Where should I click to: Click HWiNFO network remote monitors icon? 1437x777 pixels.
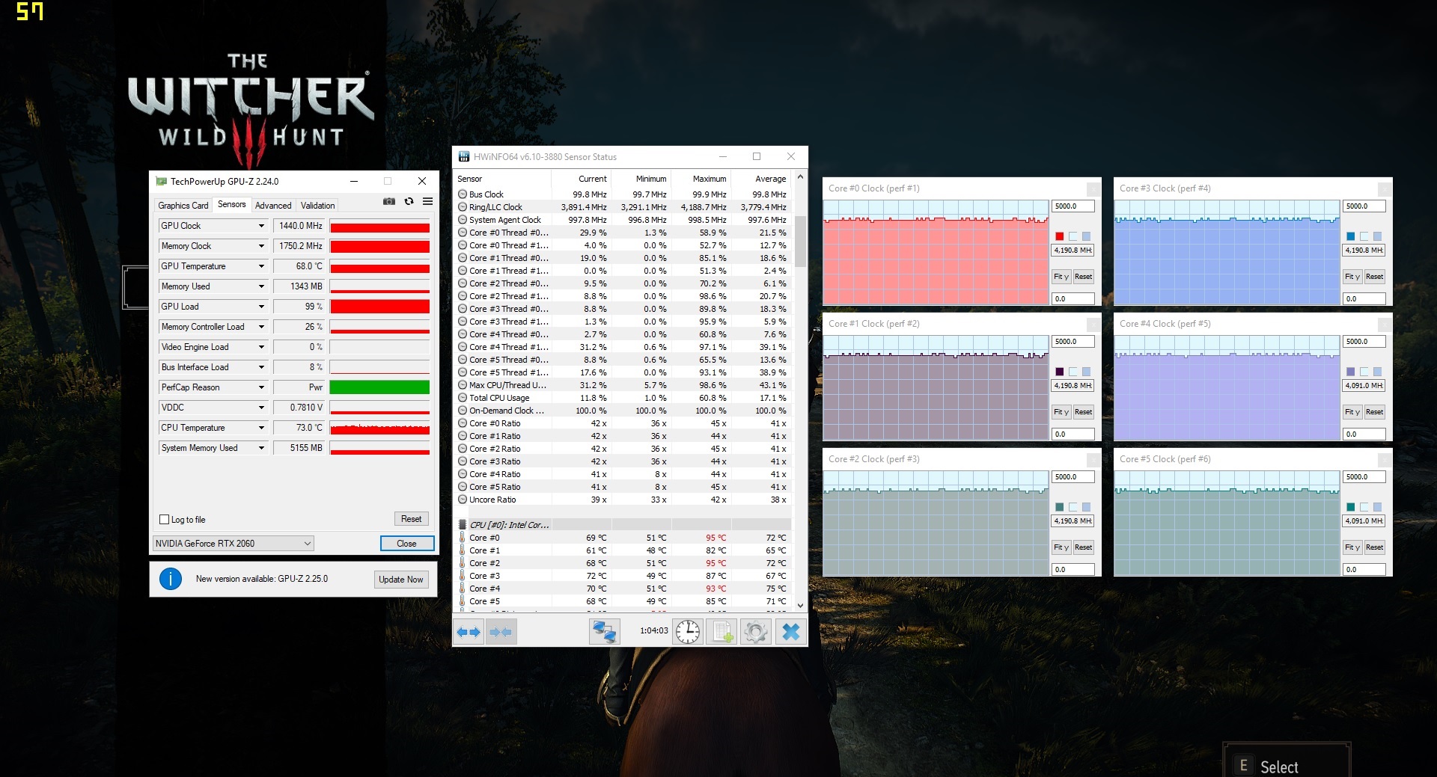[x=604, y=632]
